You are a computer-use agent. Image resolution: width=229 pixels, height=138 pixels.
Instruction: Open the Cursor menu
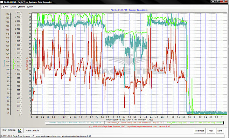(x=30, y=7)
